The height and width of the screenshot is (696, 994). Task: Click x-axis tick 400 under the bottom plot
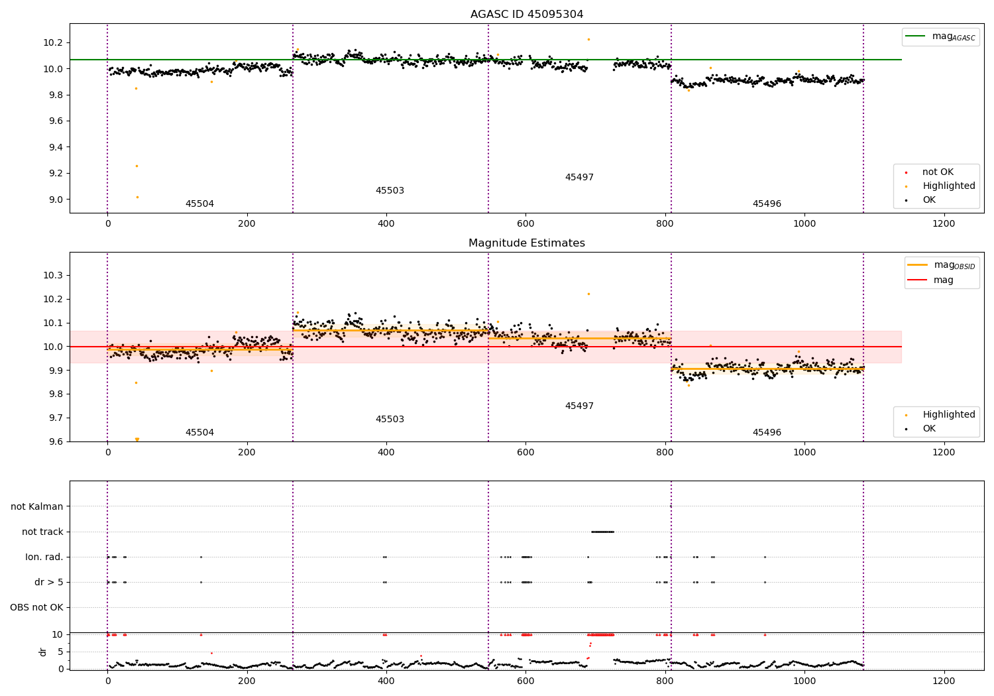386,680
